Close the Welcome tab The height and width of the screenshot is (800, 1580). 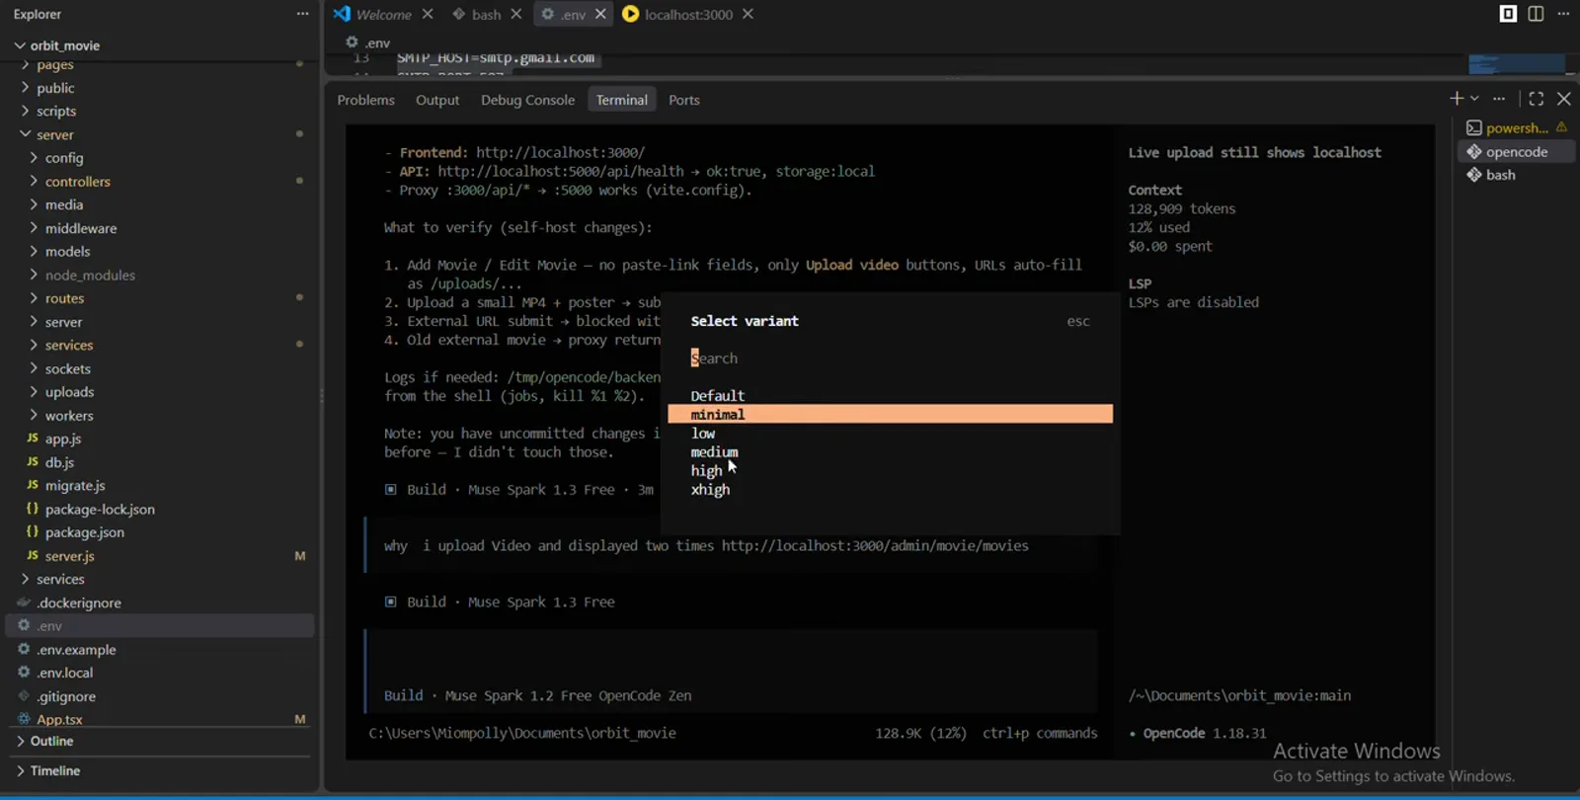point(428,14)
